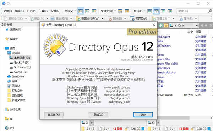Open the path field dropdown arrow
213x131 pixels.
click(x=197, y=26)
